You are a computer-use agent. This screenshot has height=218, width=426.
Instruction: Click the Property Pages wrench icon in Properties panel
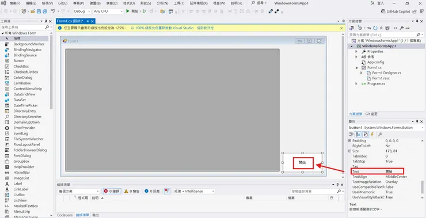380,135
